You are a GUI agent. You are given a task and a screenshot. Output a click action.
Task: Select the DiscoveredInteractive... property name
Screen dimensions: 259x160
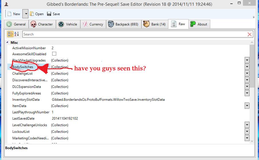[x=30, y=80]
